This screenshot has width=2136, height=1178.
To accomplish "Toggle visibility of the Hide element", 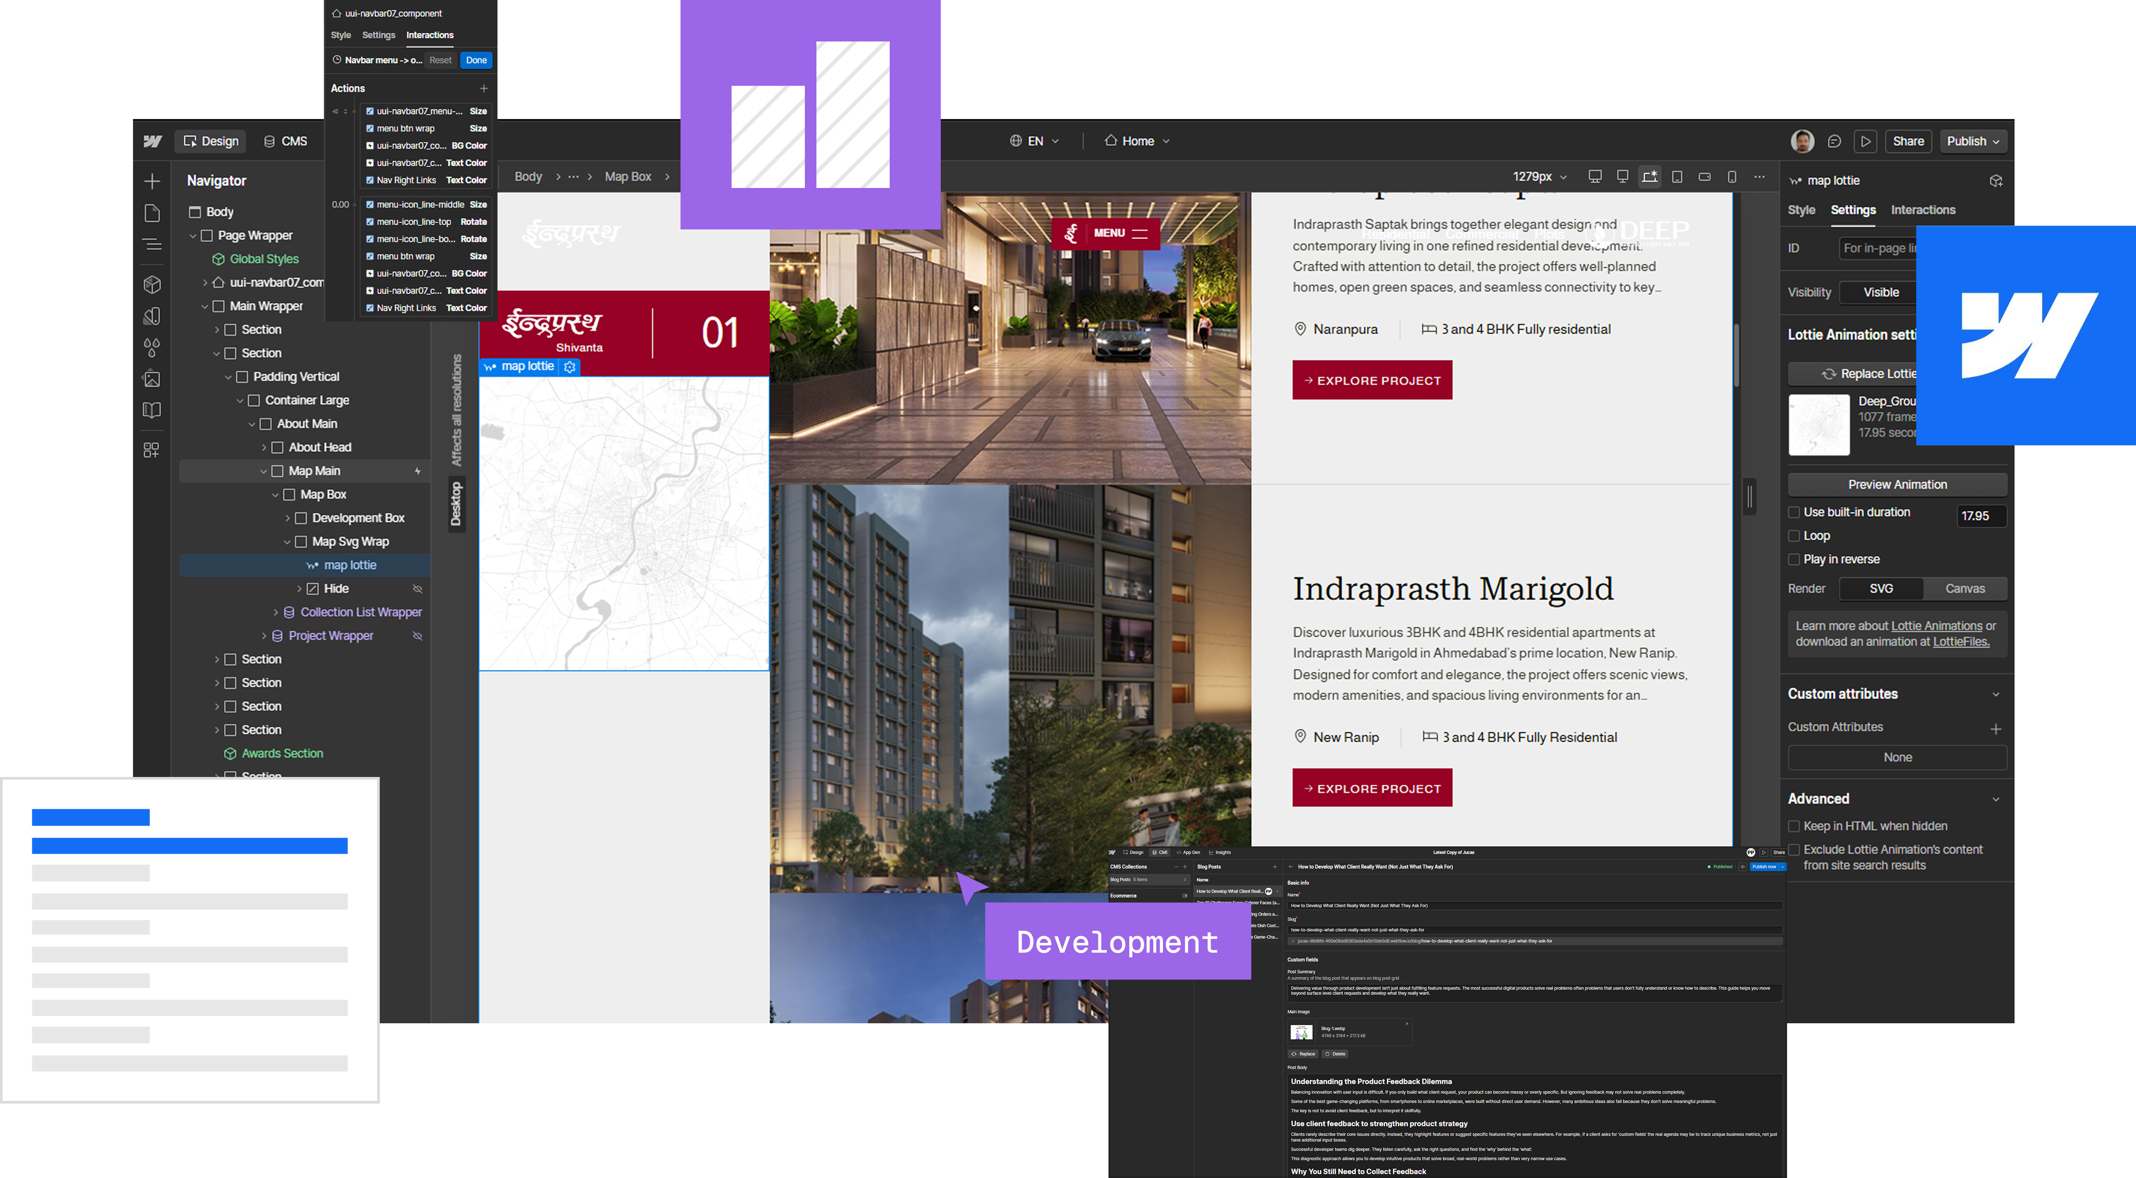I will pyautogui.click(x=418, y=589).
